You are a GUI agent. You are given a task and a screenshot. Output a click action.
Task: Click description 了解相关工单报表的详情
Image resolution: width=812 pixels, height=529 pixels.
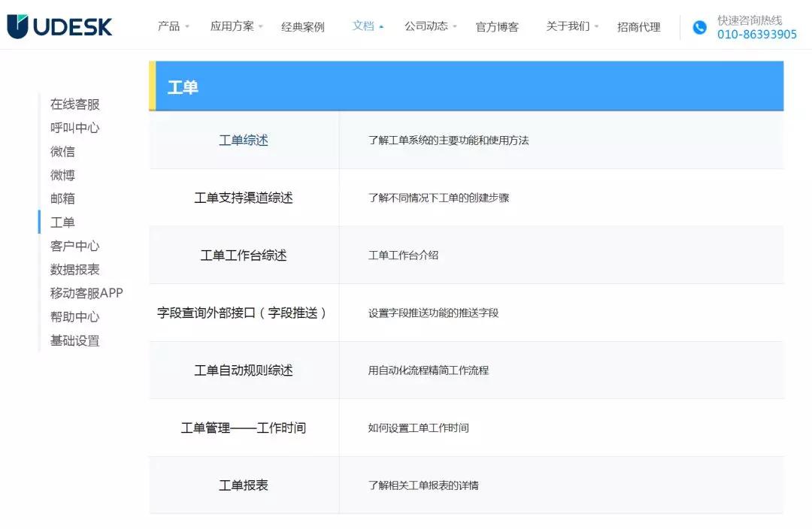[x=423, y=485]
